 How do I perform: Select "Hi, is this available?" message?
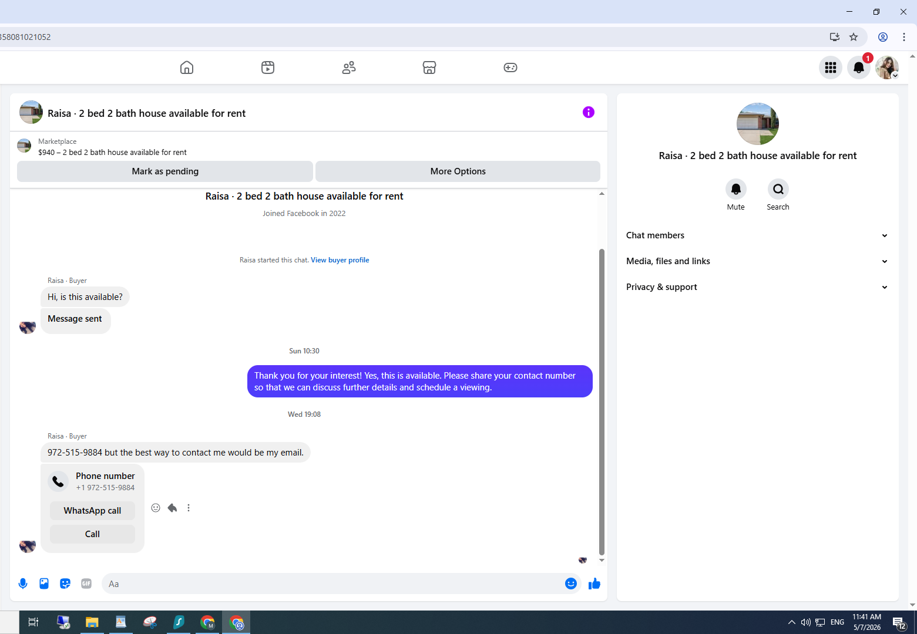point(85,297)
